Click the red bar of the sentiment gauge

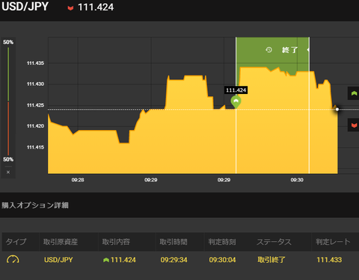[x=8, y=128]
